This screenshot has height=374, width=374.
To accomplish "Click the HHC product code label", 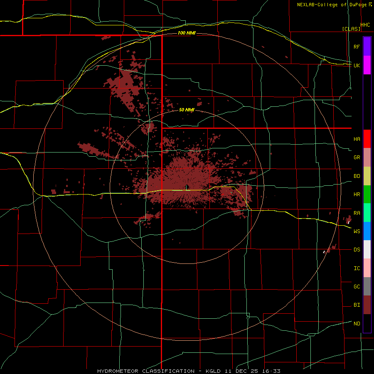I will point(365,25).
